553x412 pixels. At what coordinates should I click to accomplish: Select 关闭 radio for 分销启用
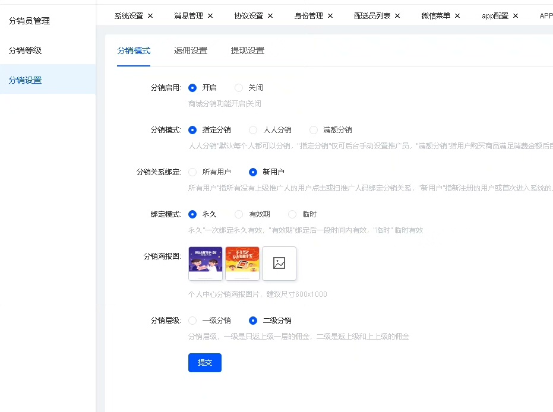[239, 88]
